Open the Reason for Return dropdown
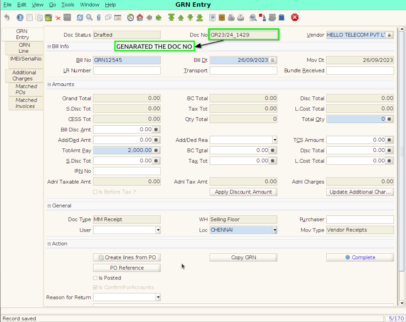406x322 pixels. coord(158,297)
